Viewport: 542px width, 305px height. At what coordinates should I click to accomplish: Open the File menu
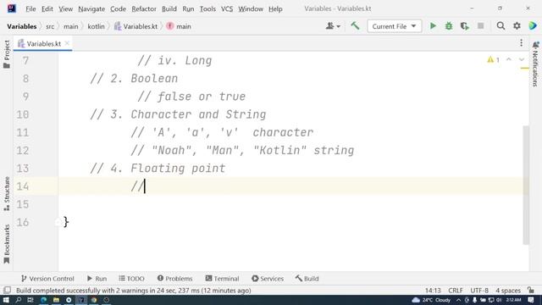click(30, 9)
